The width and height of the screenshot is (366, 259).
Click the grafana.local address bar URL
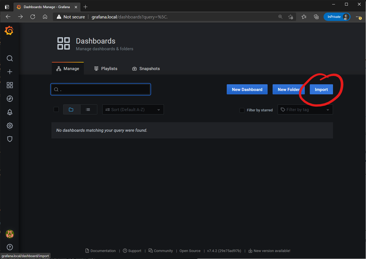click(x=130, y=17)
